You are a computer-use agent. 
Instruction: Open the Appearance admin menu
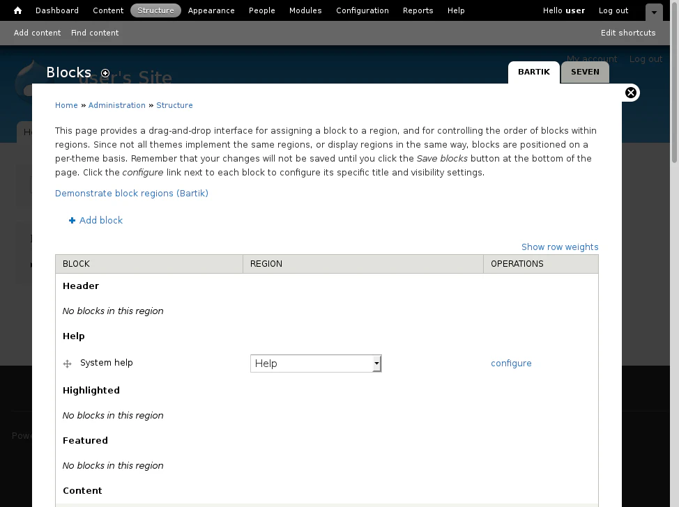(x=211, y=10)
